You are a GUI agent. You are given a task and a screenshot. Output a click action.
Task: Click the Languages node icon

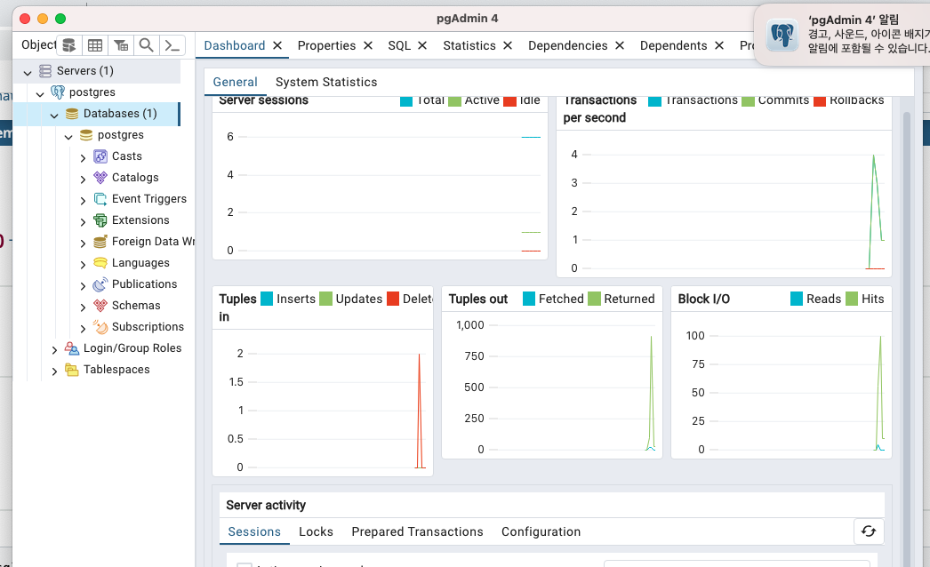100,263
